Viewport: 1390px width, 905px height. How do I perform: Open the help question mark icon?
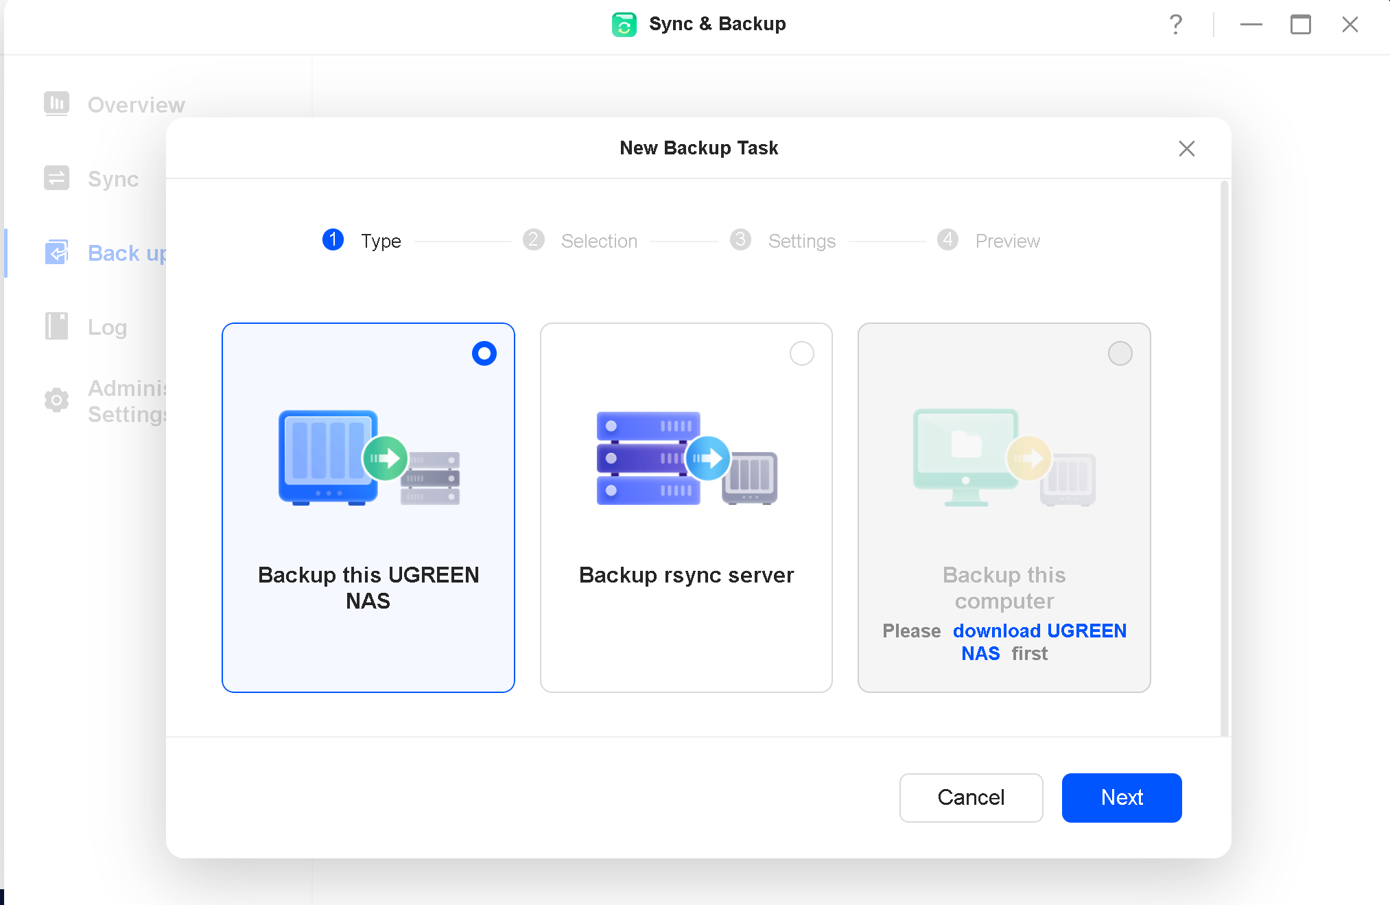1176,25
